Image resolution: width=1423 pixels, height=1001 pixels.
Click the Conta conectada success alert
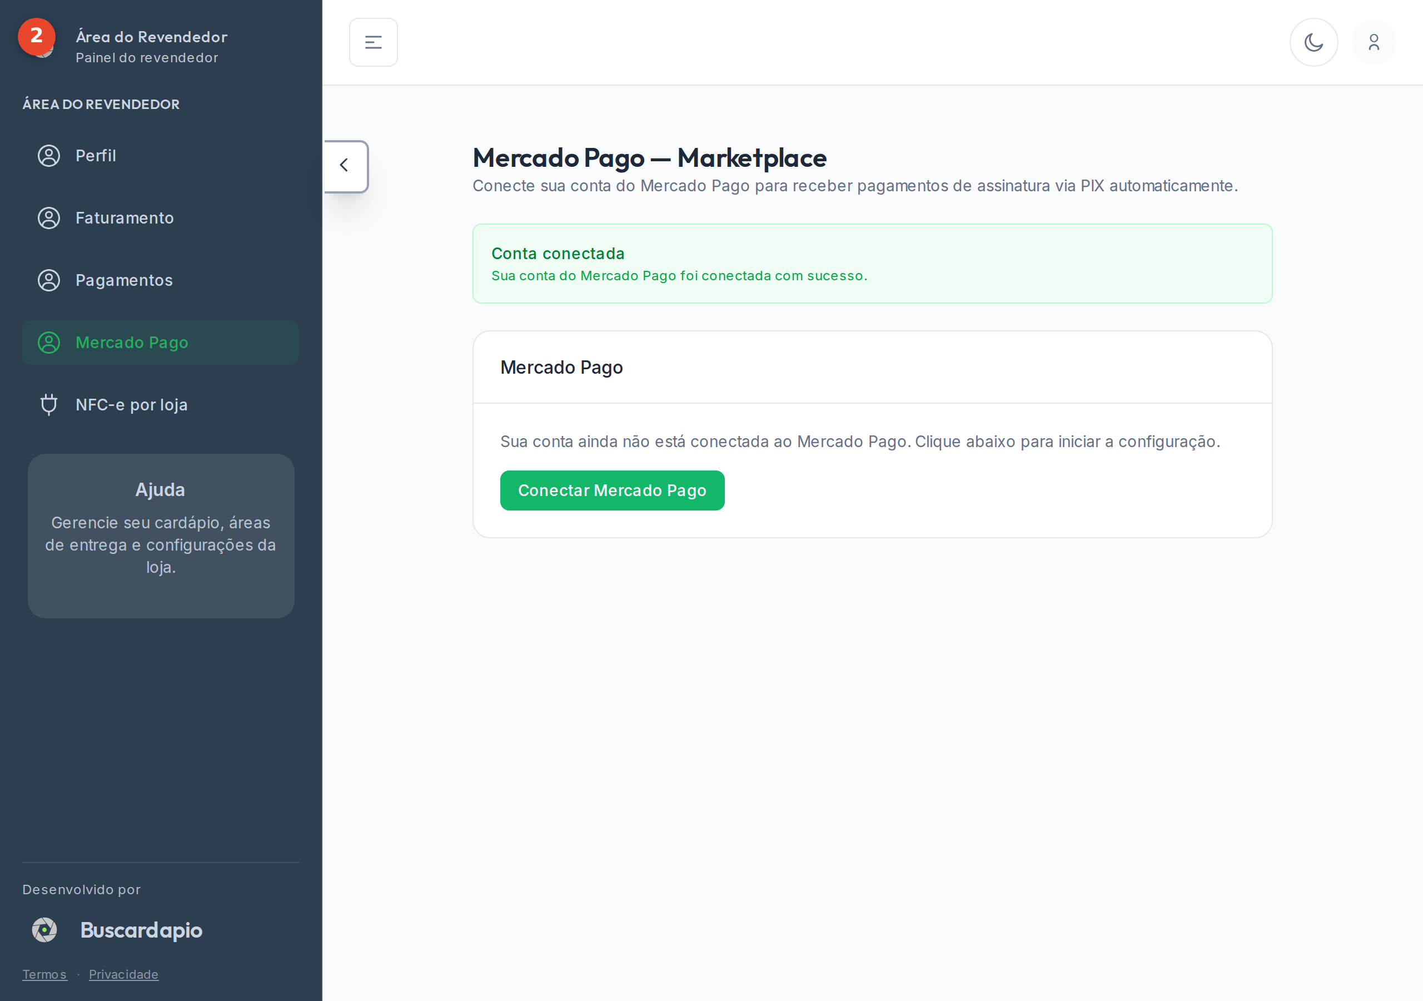click(x=872, y=264)
